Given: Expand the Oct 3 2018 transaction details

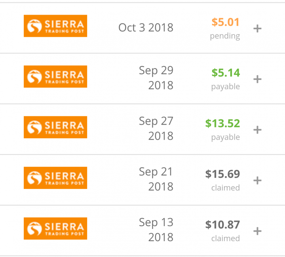Looking at the screenshot, I should click(257, 29).
